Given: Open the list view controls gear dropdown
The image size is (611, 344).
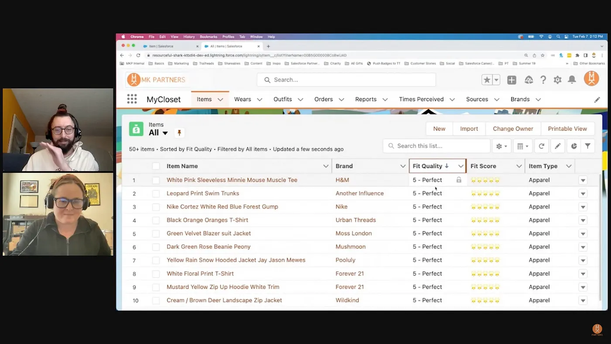Looking at the screenshot, I should [501, 146].
